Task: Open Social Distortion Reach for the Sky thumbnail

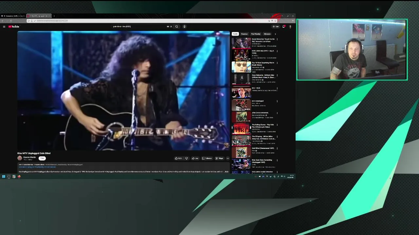Action: click(241, 43)
